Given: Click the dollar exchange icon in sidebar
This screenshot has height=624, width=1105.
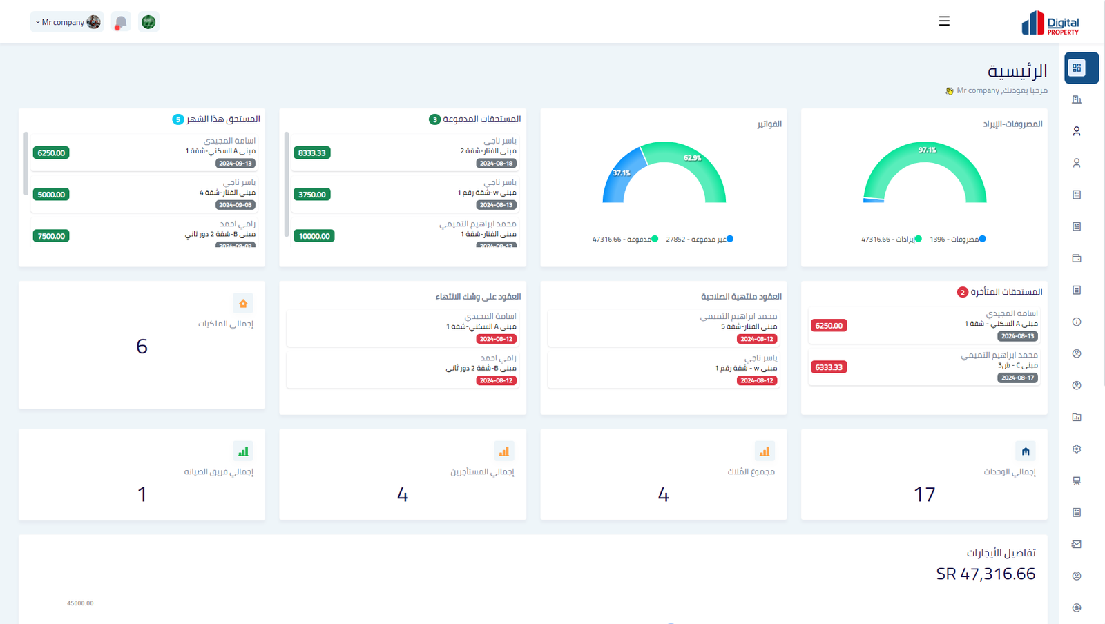Looking at the screenshot, I should (1077, 607).
